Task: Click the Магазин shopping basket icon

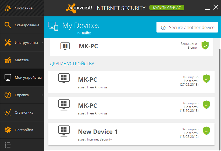Action: tap(8, 60)
